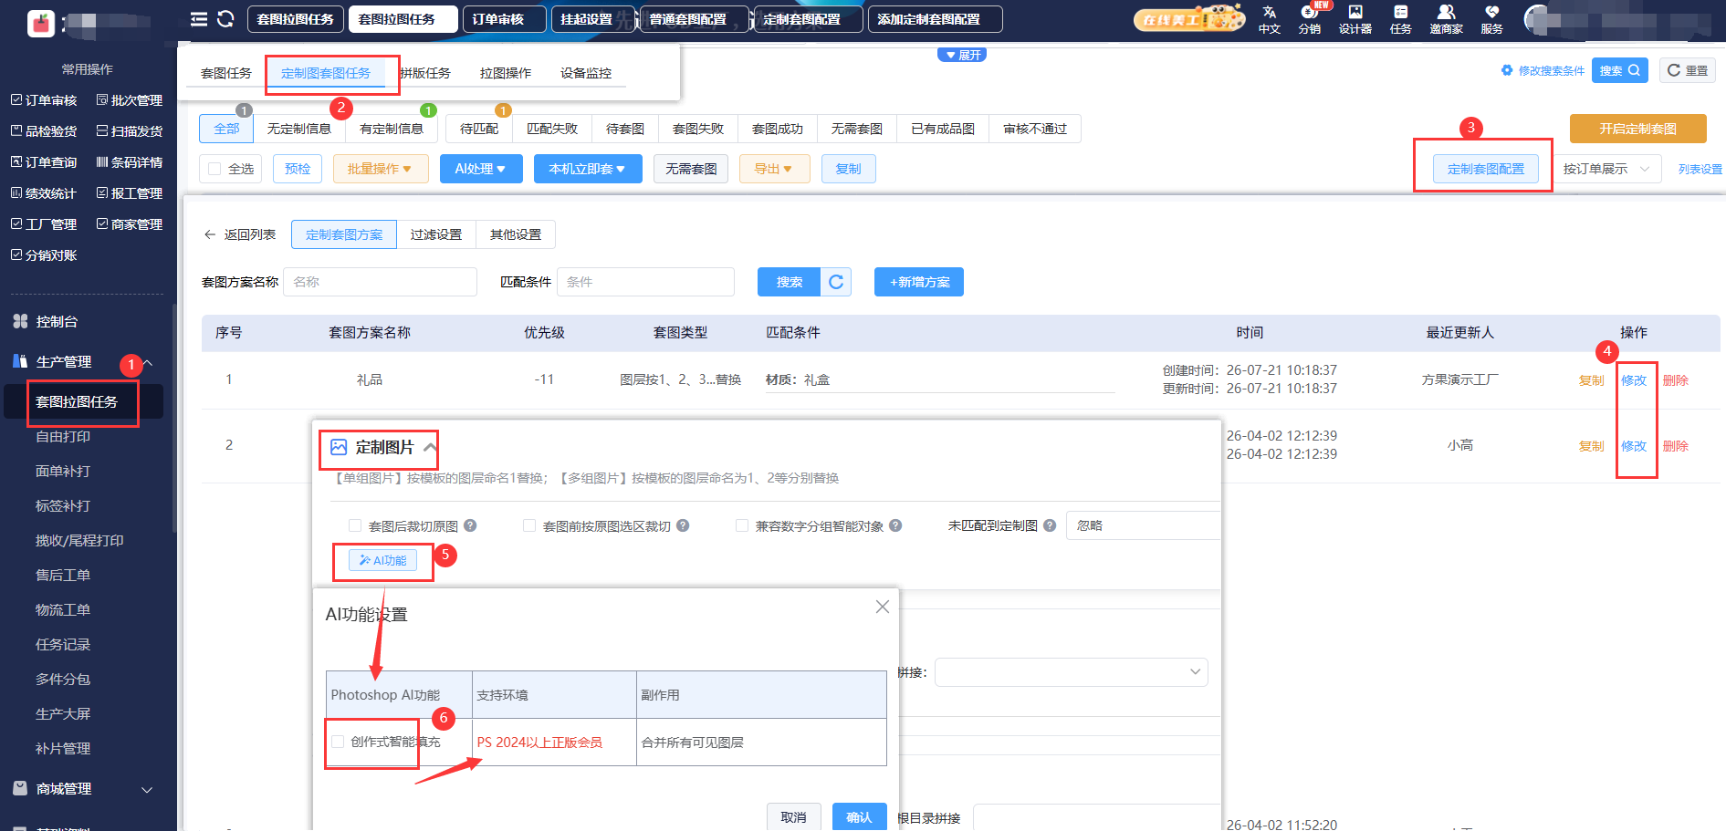
Task: Open the 设计器 icon
Action: [1355, 19]
